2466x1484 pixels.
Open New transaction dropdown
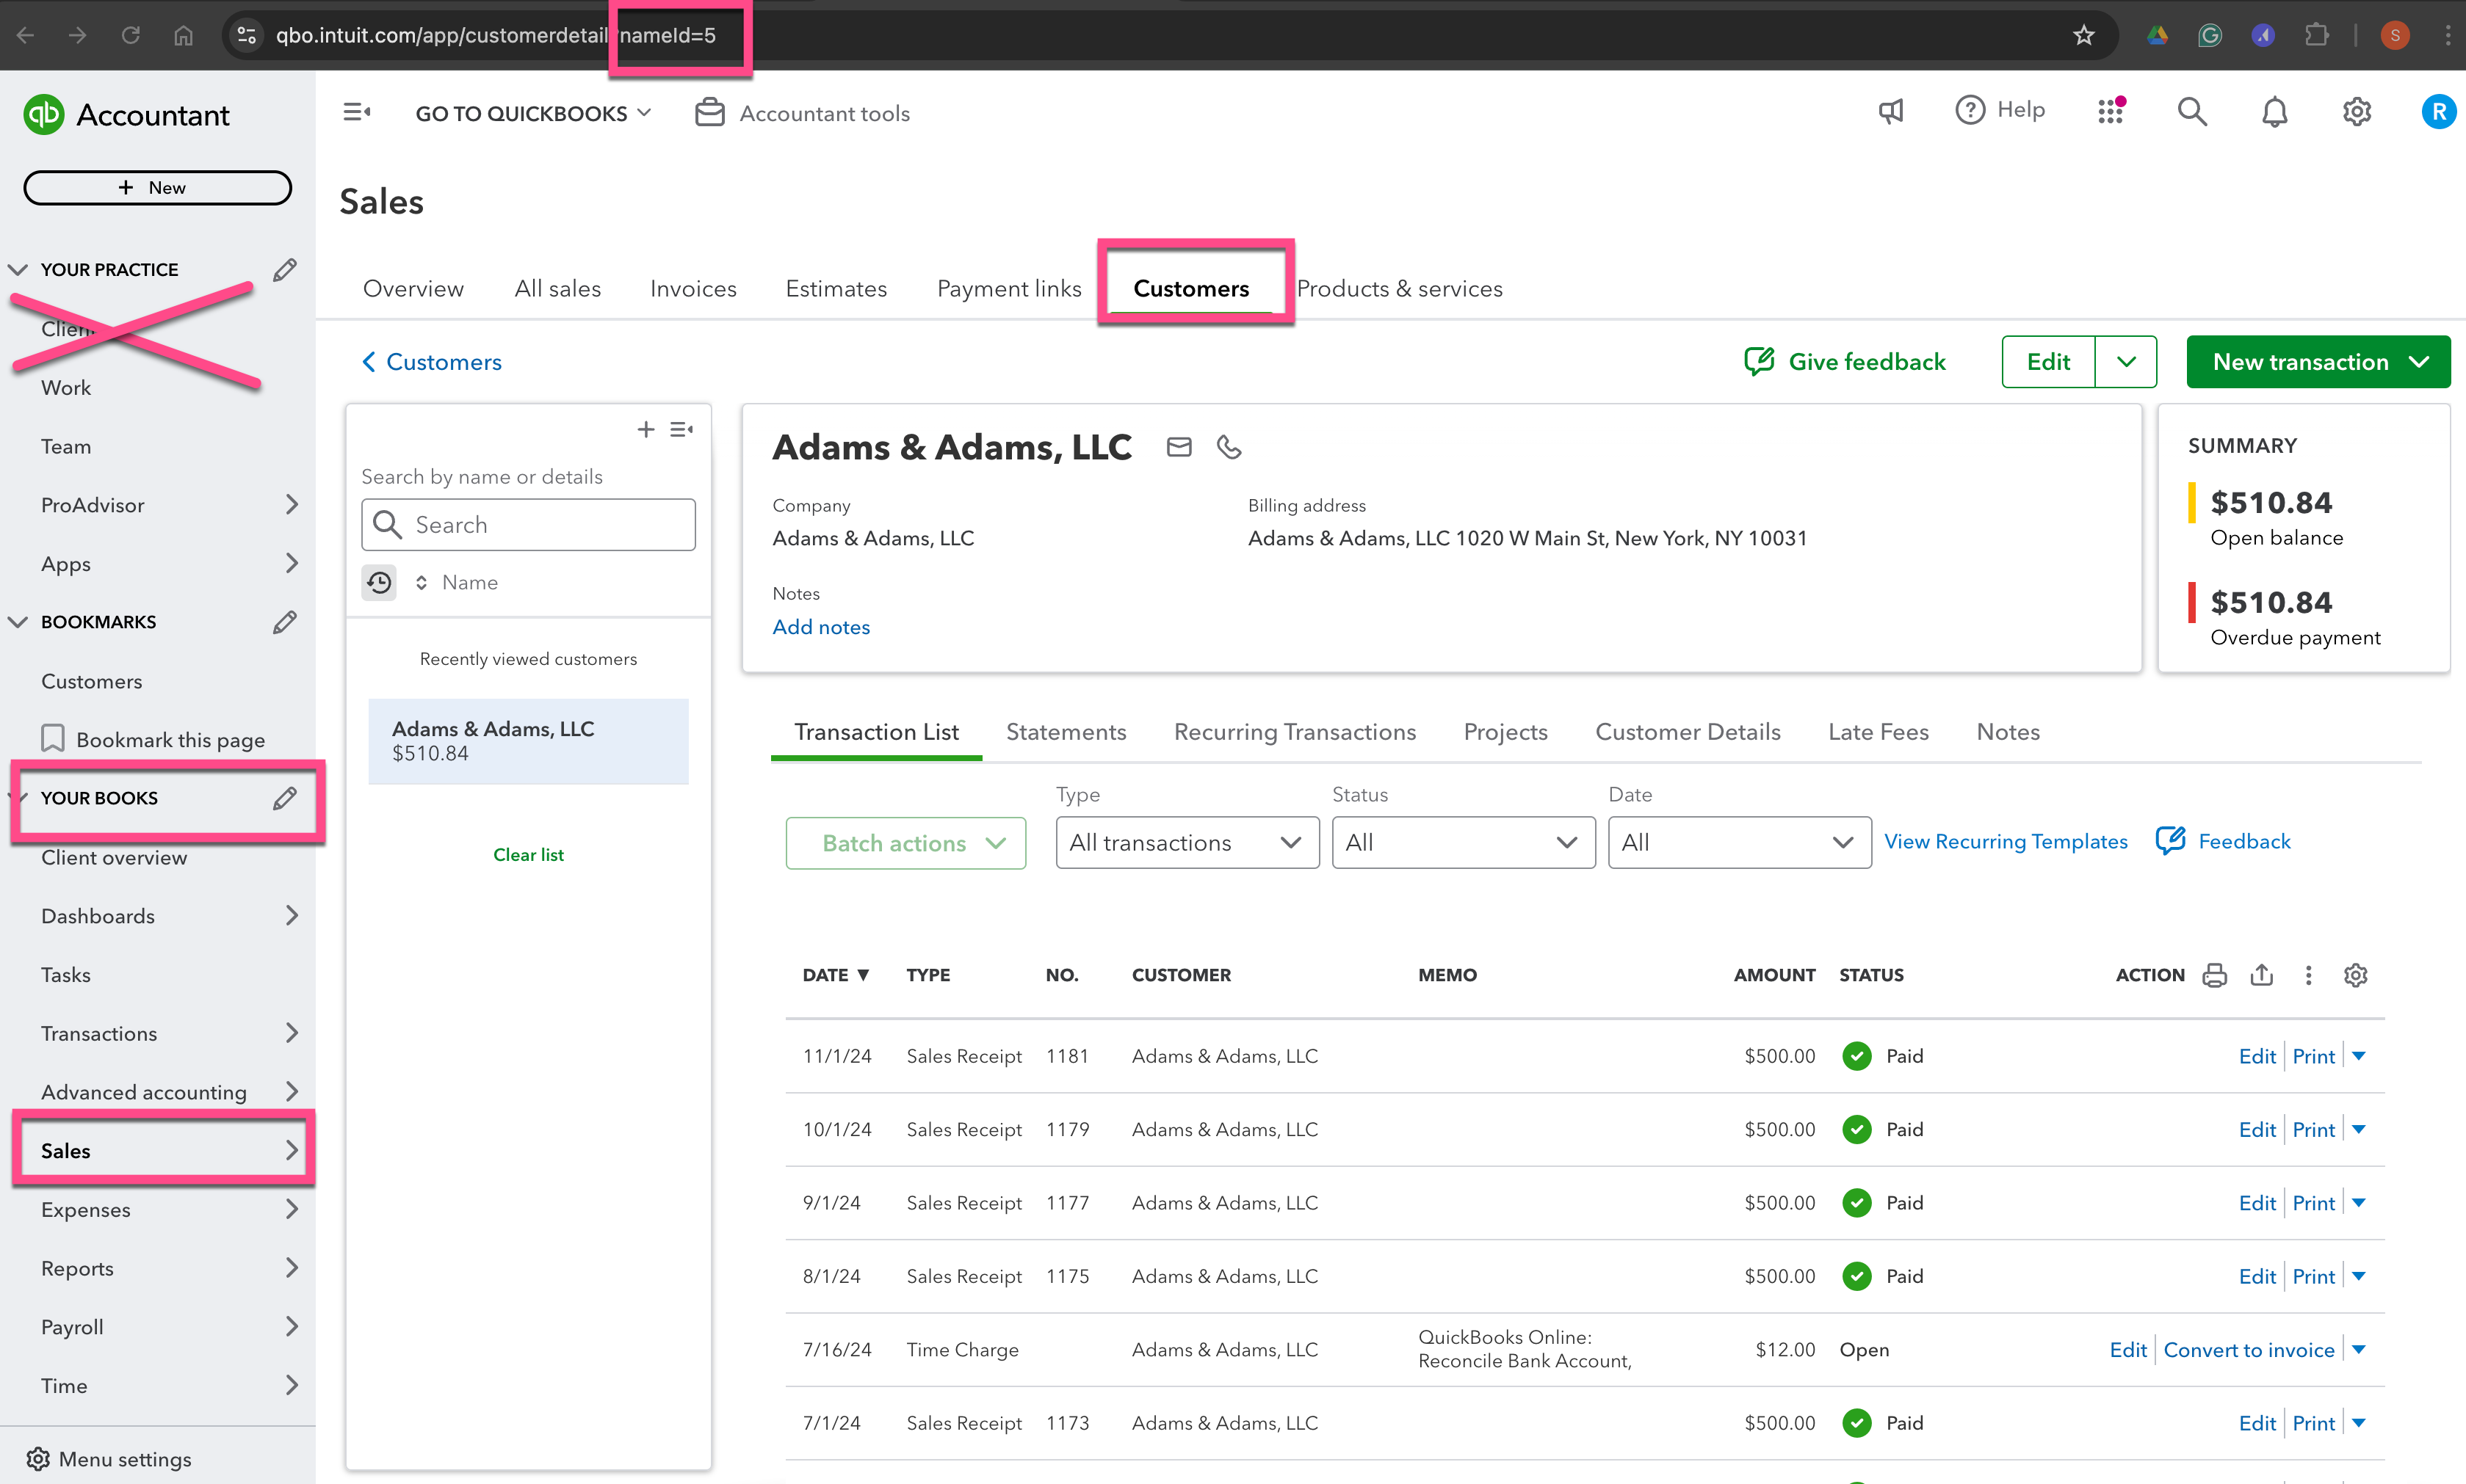coord(2318,362)
